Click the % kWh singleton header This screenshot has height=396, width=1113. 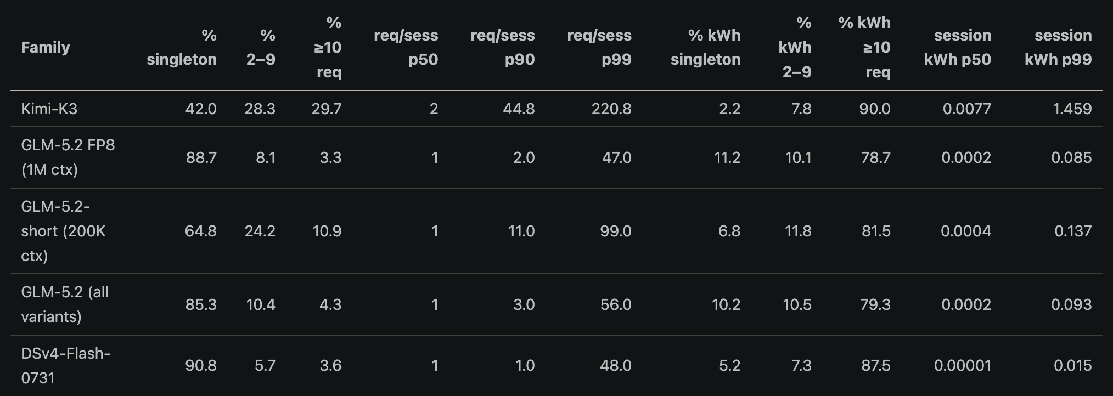coord(706,47)
